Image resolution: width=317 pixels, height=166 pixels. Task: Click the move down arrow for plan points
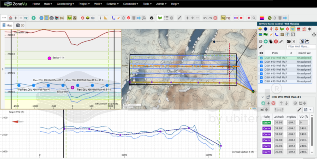click(286, 103)
